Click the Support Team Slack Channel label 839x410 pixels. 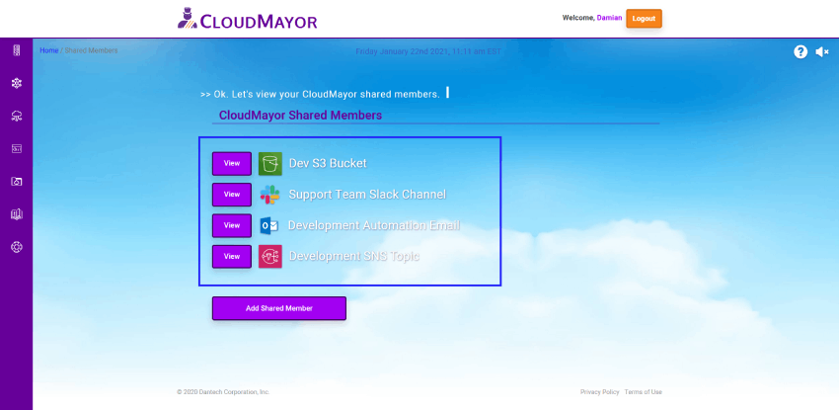[x=367, y=195]
